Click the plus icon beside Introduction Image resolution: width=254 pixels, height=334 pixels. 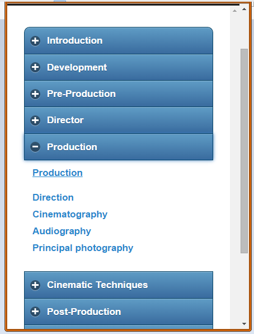coord(35,41)
